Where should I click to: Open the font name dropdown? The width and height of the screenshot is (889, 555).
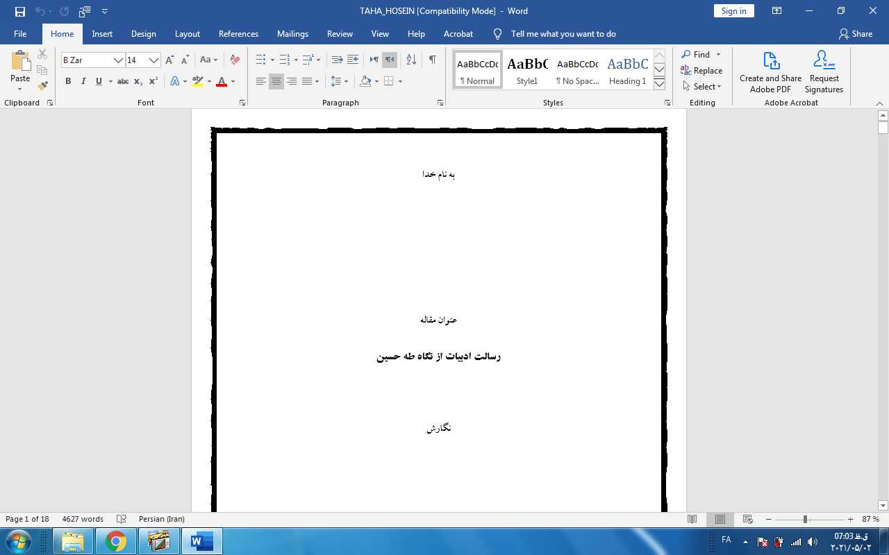[118, 60]
